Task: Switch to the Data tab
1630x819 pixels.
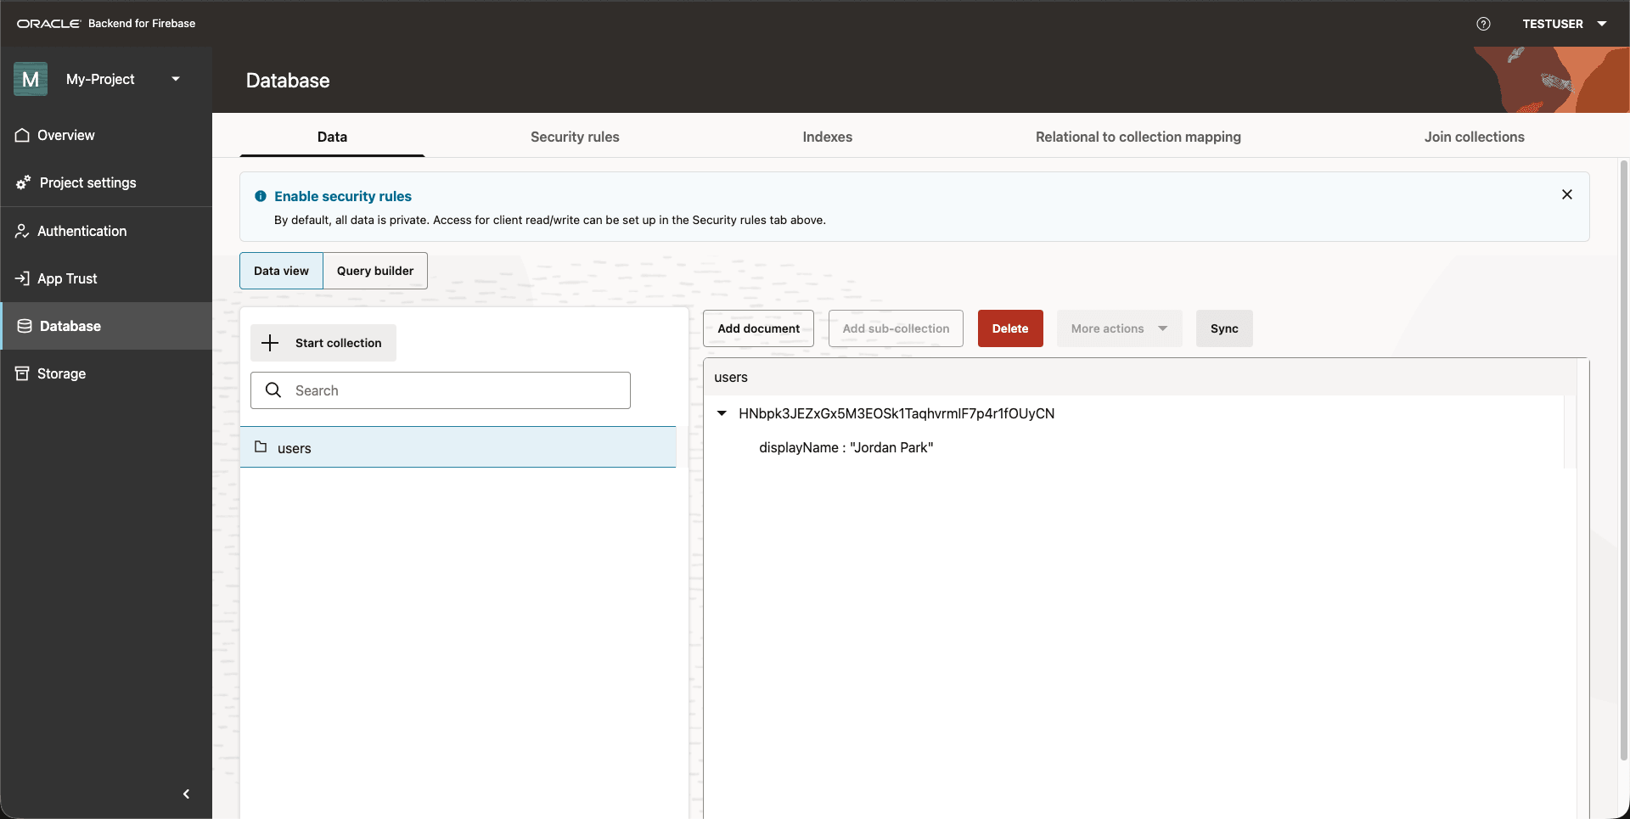Action: 332,137
